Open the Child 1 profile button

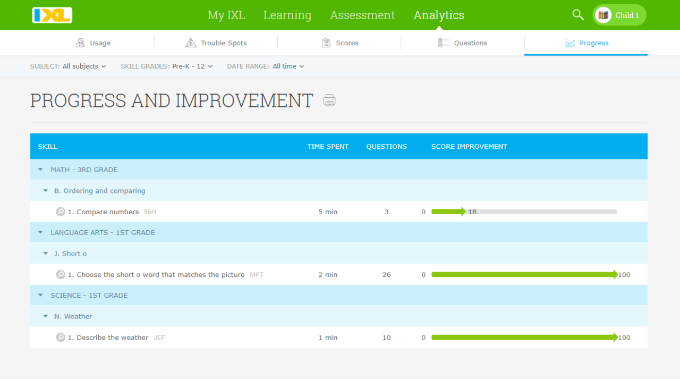pos(619,15)
